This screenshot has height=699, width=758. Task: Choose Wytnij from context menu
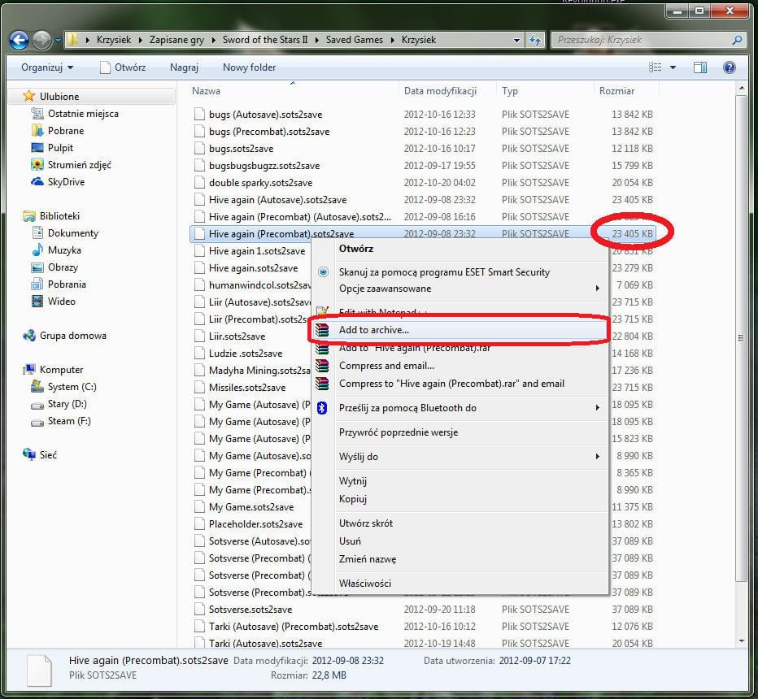pyautogui.click(x=460, y=481)
